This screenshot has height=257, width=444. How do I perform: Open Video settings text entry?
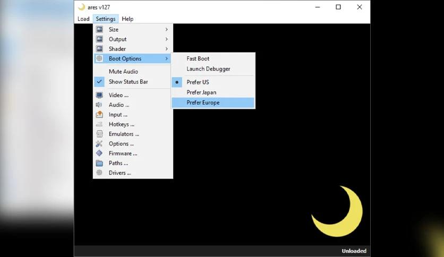coord(118,95)
